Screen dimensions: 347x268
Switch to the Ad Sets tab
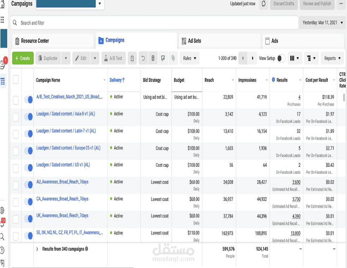coord(219,41)
